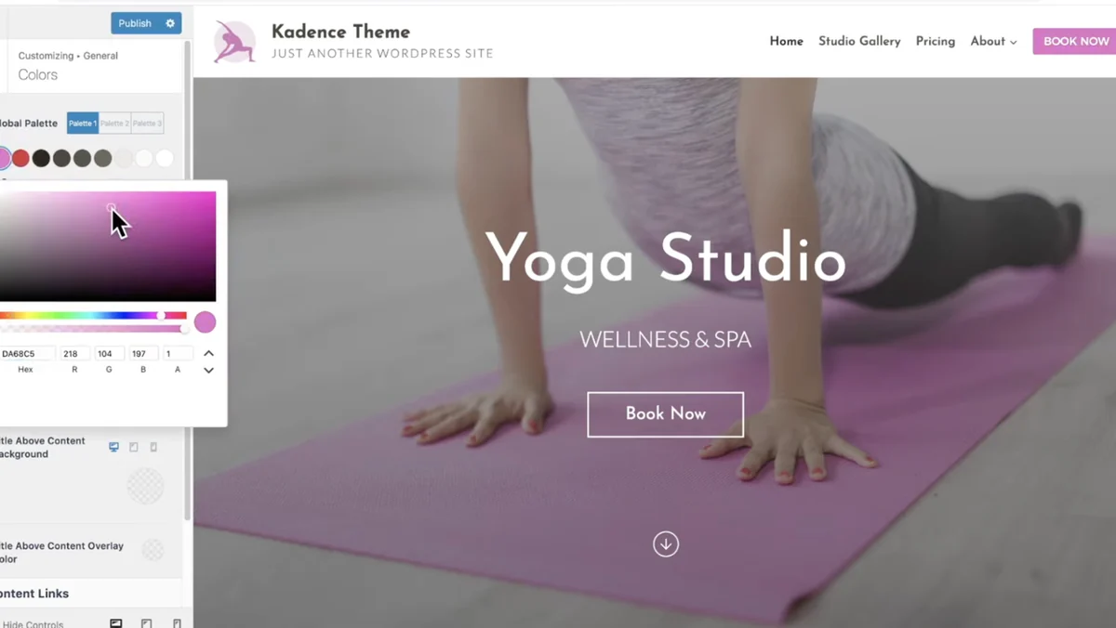
Task: Expand the About menu dropdown
Action: tap(993, 41)
